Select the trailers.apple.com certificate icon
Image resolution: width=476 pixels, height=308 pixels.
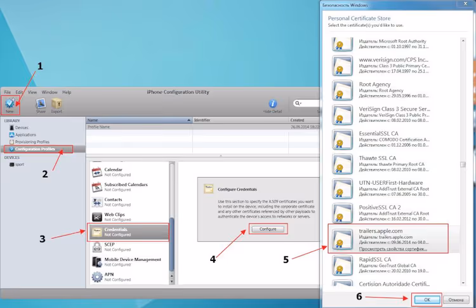click(343, 239)
